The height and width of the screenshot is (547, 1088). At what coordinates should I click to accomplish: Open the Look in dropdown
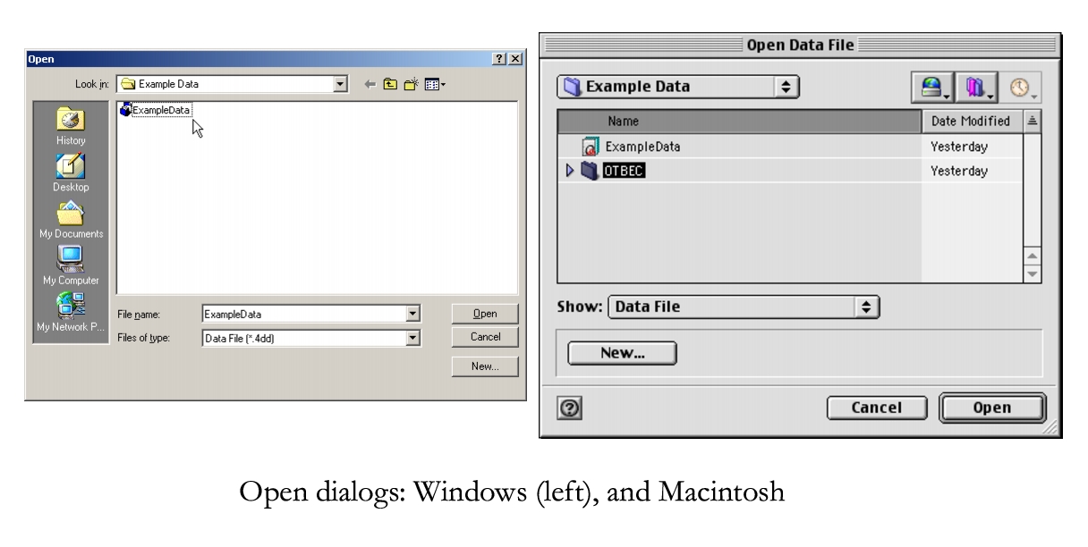(341, 85)
